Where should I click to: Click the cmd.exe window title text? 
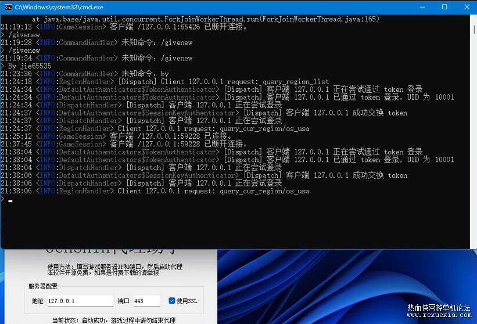tap(59, 8)
